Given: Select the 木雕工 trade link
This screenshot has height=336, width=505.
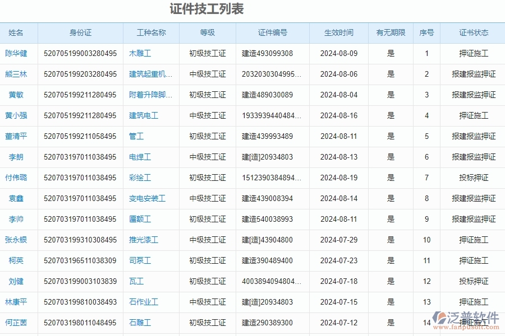Looking at the screenshot, I should 141,53.
